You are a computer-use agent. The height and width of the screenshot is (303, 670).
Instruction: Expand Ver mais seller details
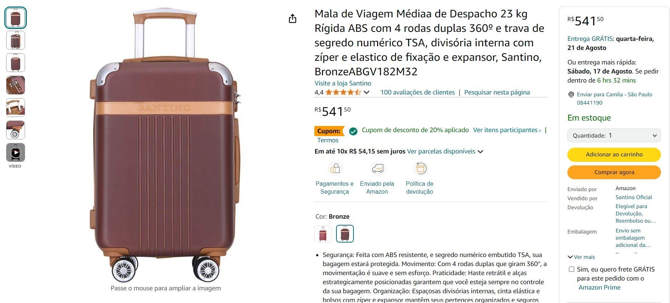coord(582,257)
